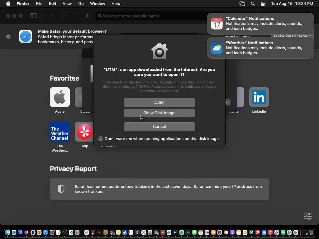Image resolution: width=319 pixels, height=239 pixels.
Task: Open the Weather Notifications alert
Action: tap(260, 48)
